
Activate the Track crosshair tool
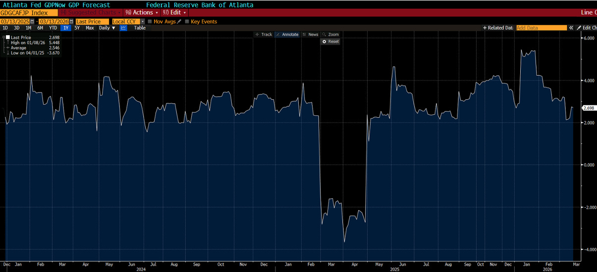tap(263, 35)
